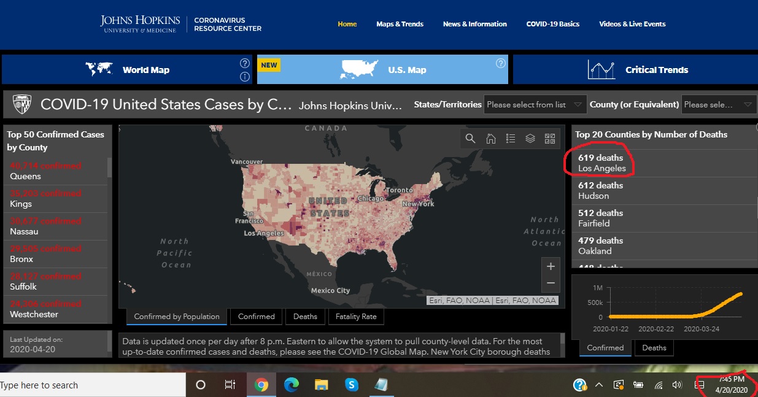Screen dimensions: 758x397
Task: Switch to Google Chrome in the taskbar
Action: (261, 385)
